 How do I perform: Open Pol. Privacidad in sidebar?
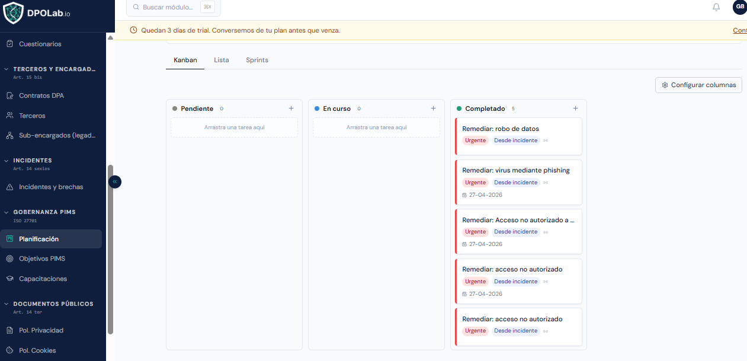[x=51, y=330]
